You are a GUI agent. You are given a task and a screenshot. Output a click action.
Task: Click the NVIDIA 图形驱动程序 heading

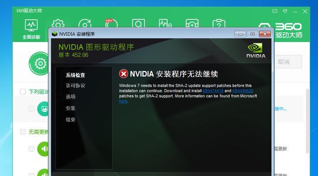point(96,47)
